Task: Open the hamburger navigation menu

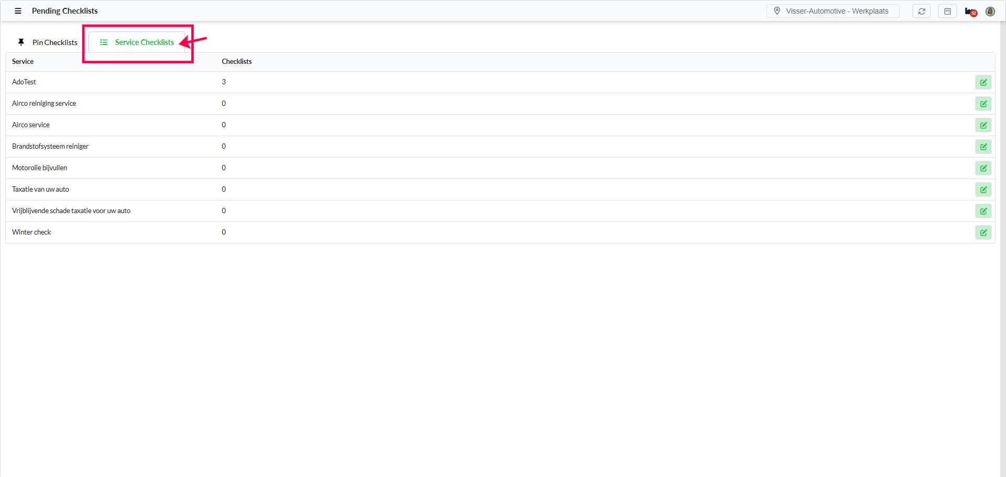Action: tap(18, 11)
